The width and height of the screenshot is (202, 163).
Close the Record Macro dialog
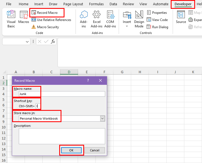[100, 81]
